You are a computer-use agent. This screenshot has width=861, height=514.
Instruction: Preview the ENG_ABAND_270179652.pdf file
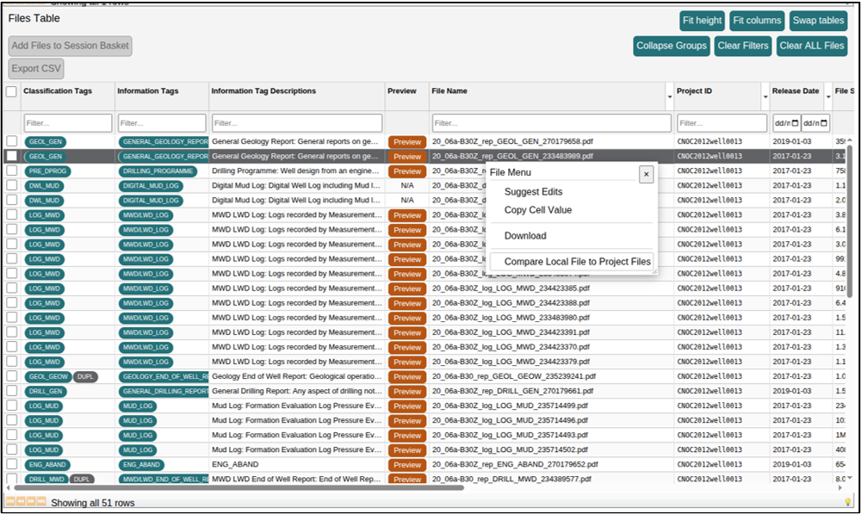tap(407, 465)
